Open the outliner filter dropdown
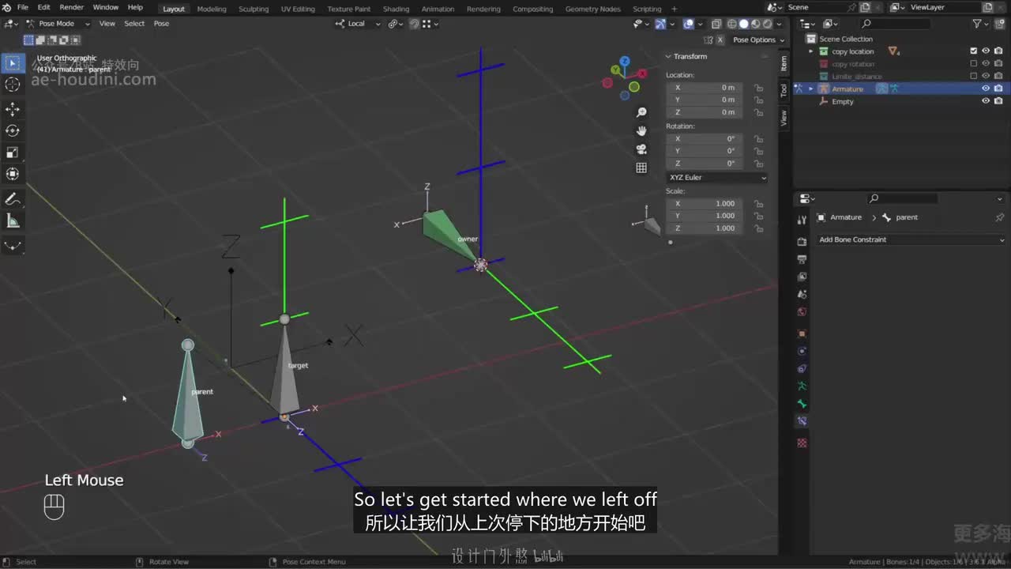This screenshot has height=569, width=1011. pos(980,24)
